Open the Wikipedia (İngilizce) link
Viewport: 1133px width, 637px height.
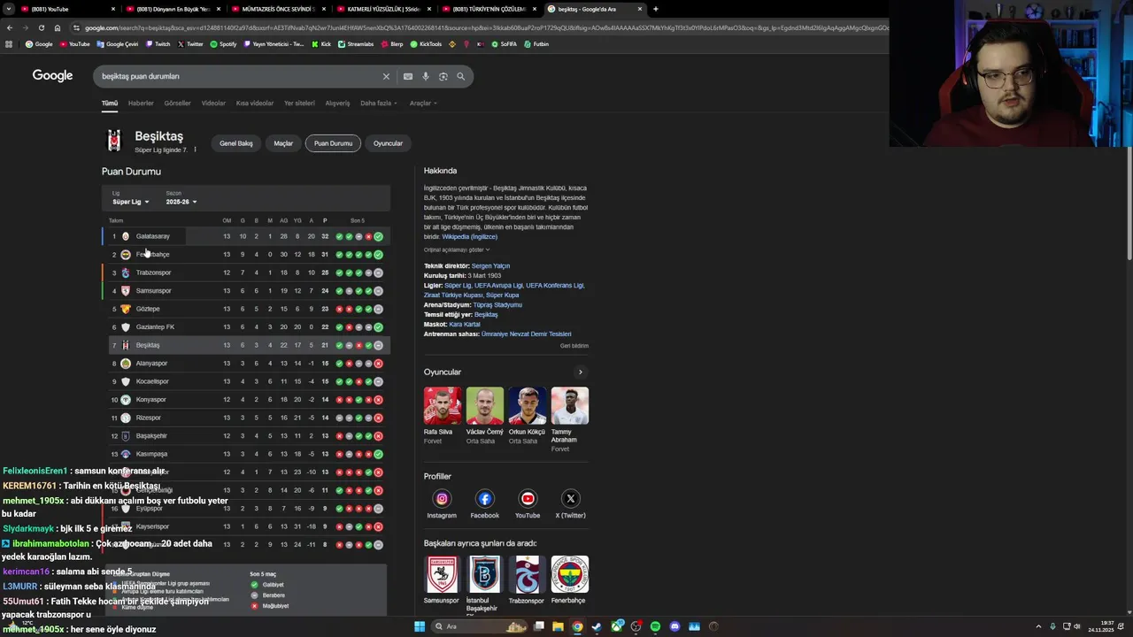pyautogui.click(x=470, y=237)
